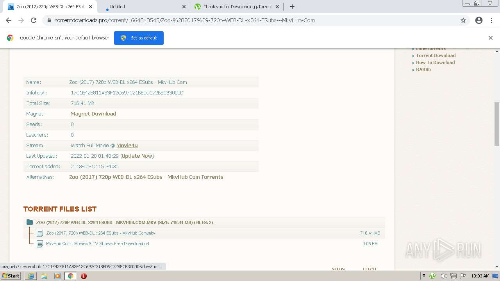Click the file icon for the MkvHub.Com .url entry
Screen dimensions: 500x281
pyautogui.click(x=40, y=244)
